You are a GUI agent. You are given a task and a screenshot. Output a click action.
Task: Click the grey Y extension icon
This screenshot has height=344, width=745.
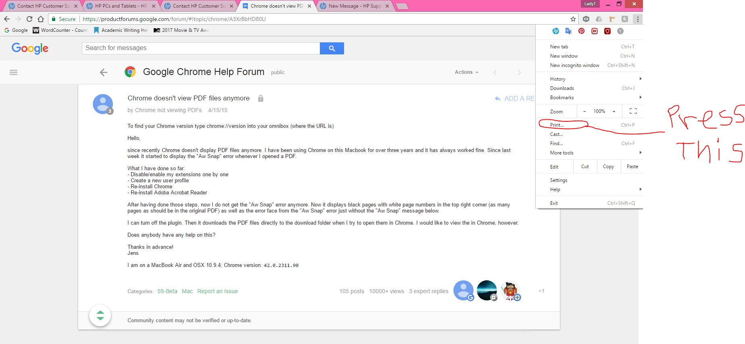tap(620, 31)
